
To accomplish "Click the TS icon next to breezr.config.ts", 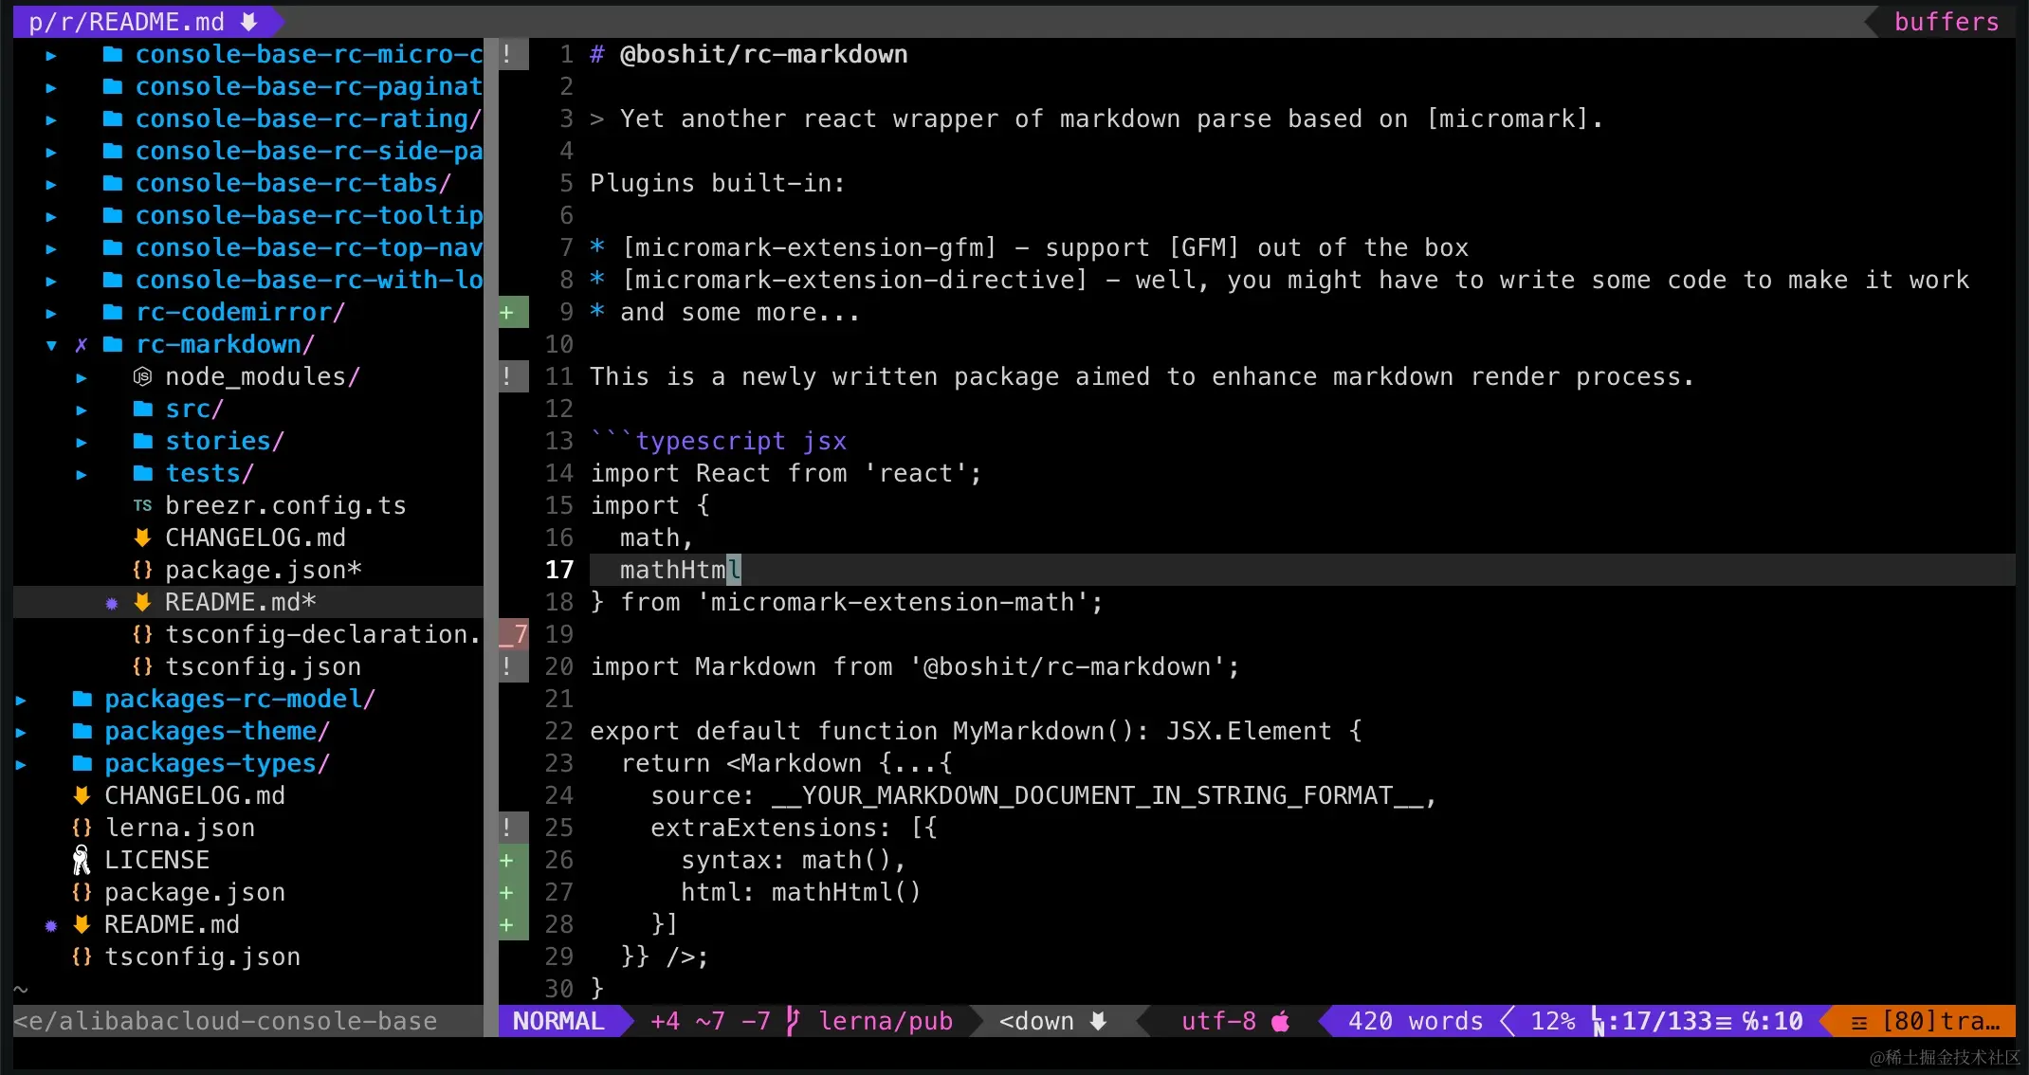I will point(142,505).
